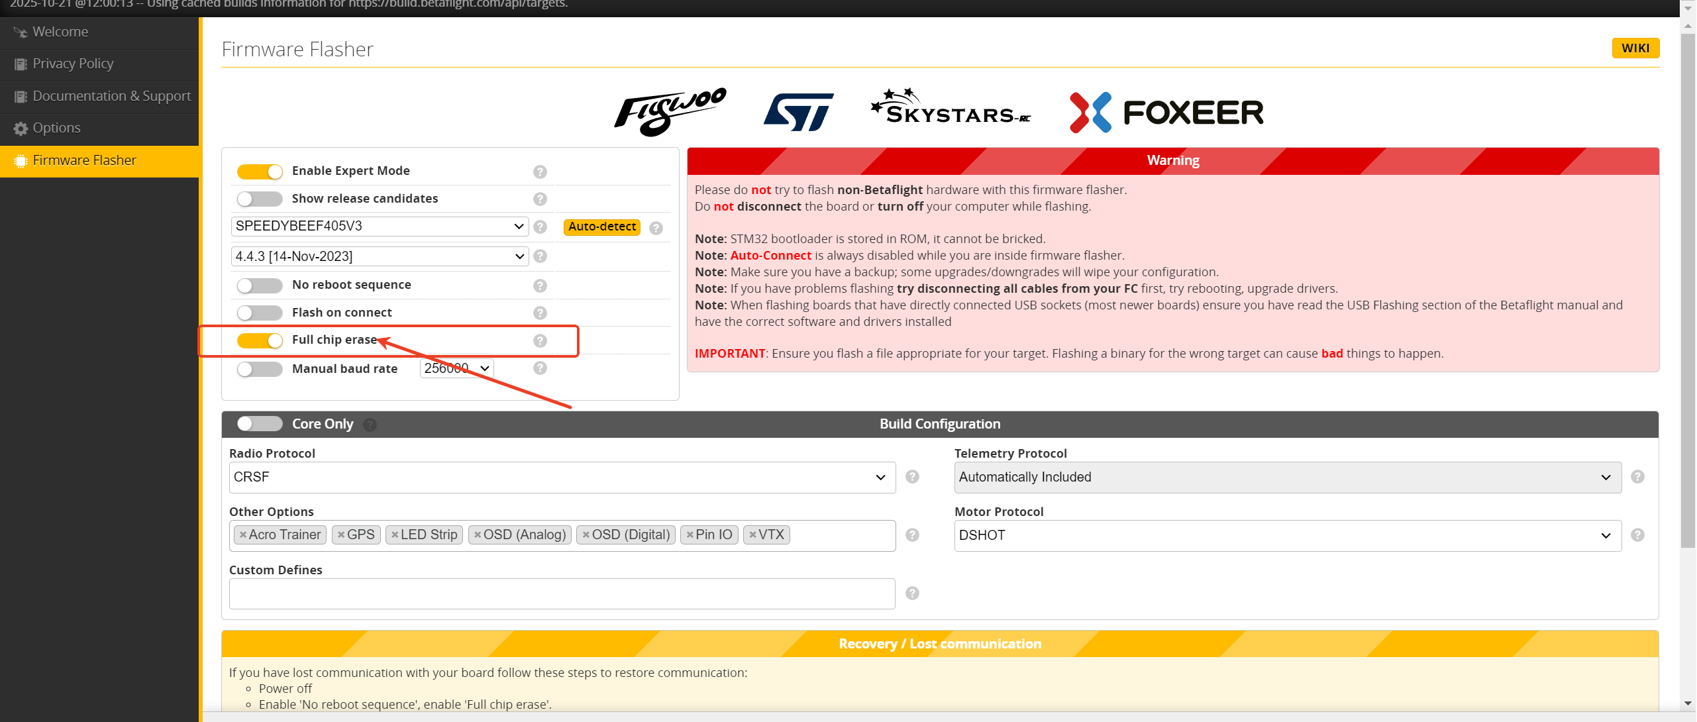
Task: Click help icon next to Radio Protocol
Action: pos(912,477)
